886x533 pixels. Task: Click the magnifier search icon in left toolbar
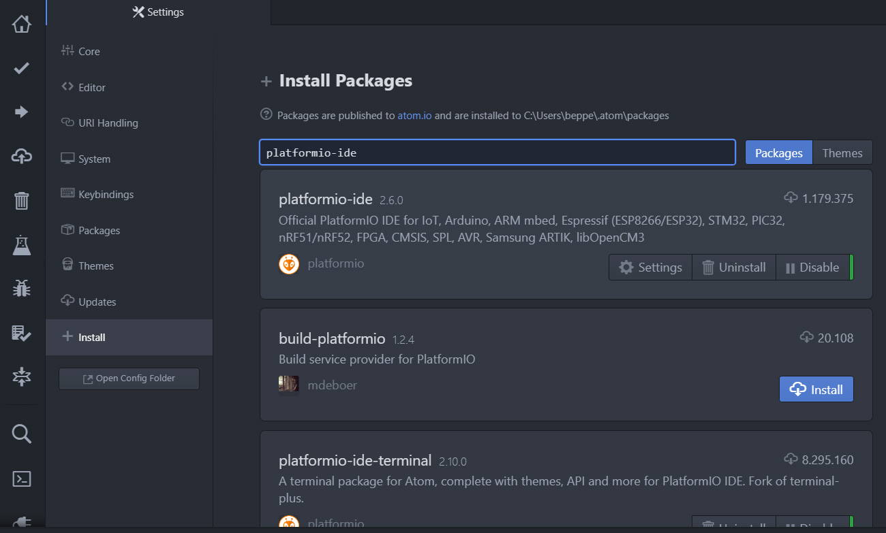click(22, 434)
